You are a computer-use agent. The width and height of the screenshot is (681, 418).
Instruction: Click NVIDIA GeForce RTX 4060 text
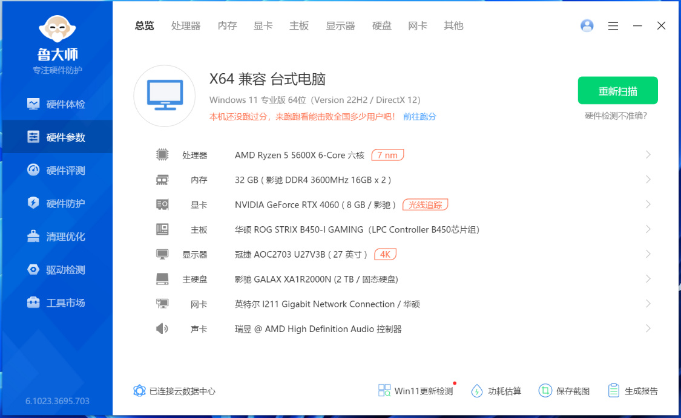tap(315, 204)
